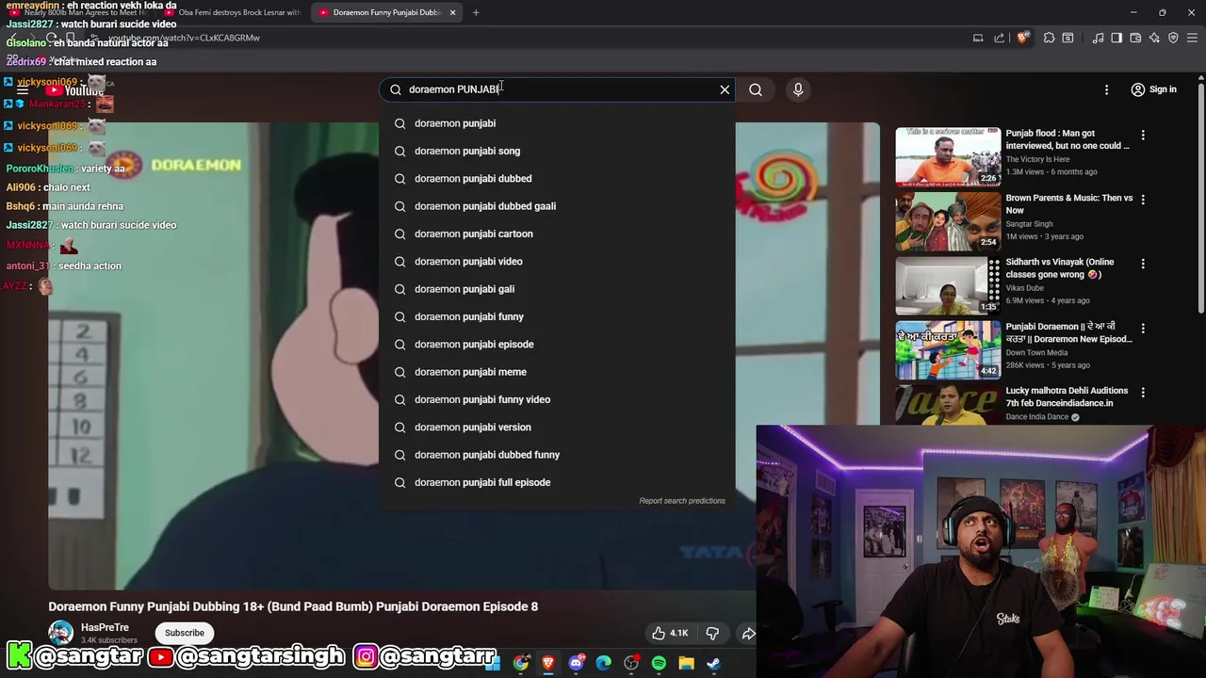Open Discord from taskbar

(577, 663)
